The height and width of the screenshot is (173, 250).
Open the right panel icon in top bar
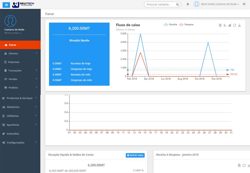coord(244,4)
